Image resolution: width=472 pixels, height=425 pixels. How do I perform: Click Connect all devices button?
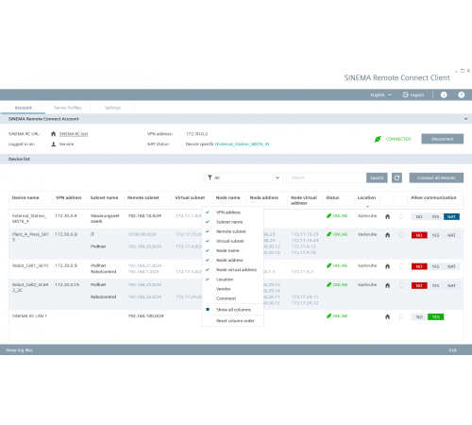tap(436, 178)
